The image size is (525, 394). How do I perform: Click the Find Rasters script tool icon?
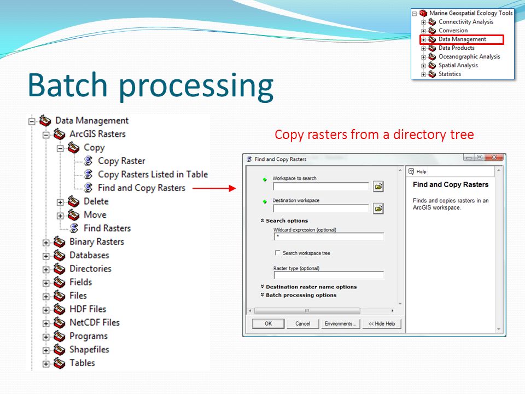pyautogui.click(x=74, y=228)
